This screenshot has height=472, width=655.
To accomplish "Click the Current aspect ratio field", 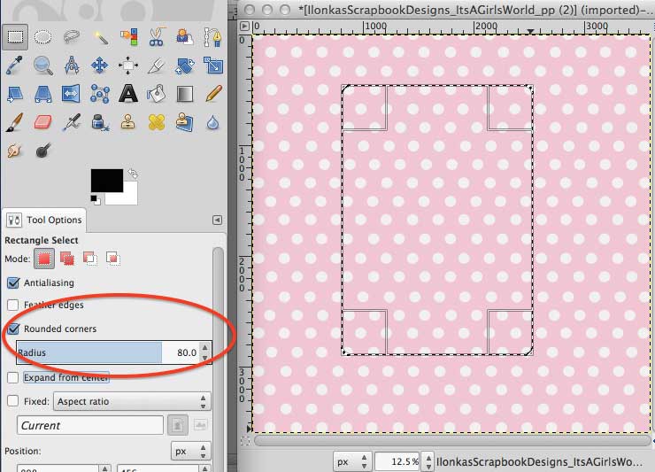I will pos(89,425).
